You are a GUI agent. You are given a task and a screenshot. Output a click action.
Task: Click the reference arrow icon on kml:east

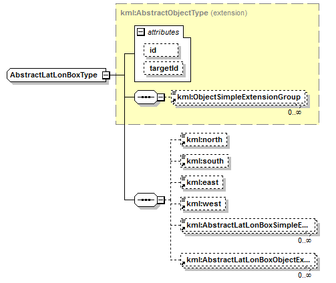[184, 186]
